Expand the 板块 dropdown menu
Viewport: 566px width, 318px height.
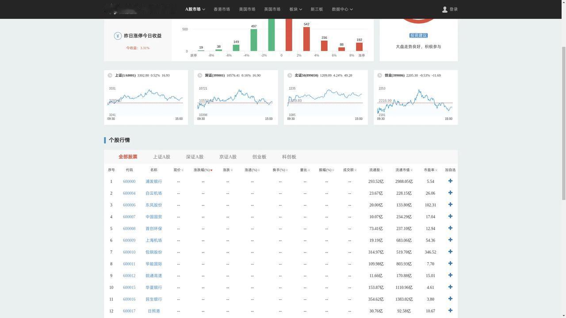tap(296, 9)
